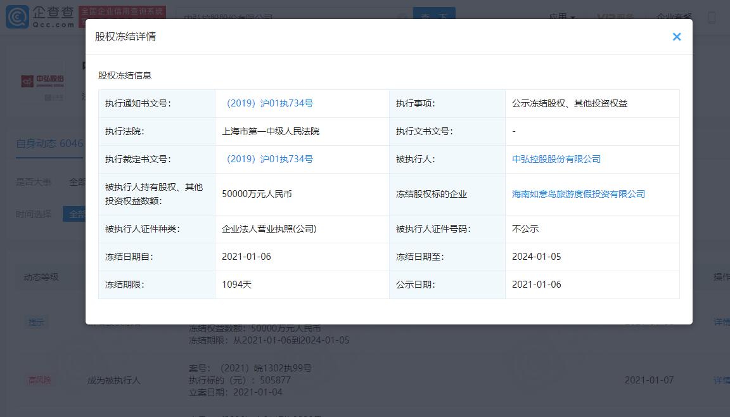Open the 执行裁定书文号 (2019)沪01执734号 link
Viewport: 730px width, 417px height.
(x=269, y=159)
